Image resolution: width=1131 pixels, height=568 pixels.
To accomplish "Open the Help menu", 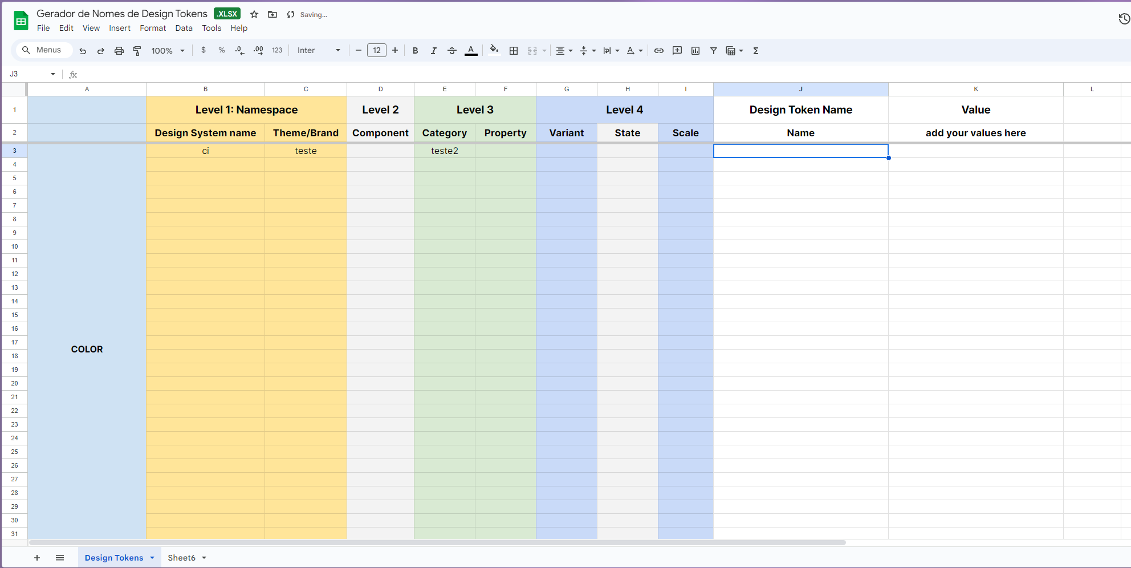I will pos(239,28).
